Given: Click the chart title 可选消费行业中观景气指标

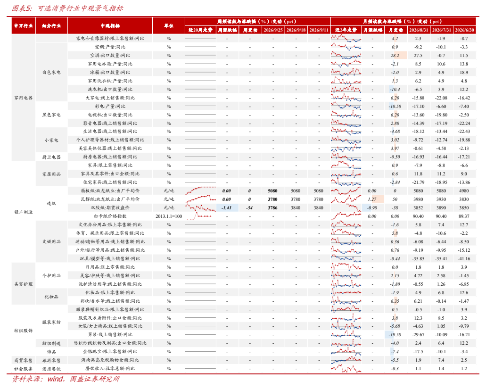Looking at the screenshot, I should pos(80,8).
